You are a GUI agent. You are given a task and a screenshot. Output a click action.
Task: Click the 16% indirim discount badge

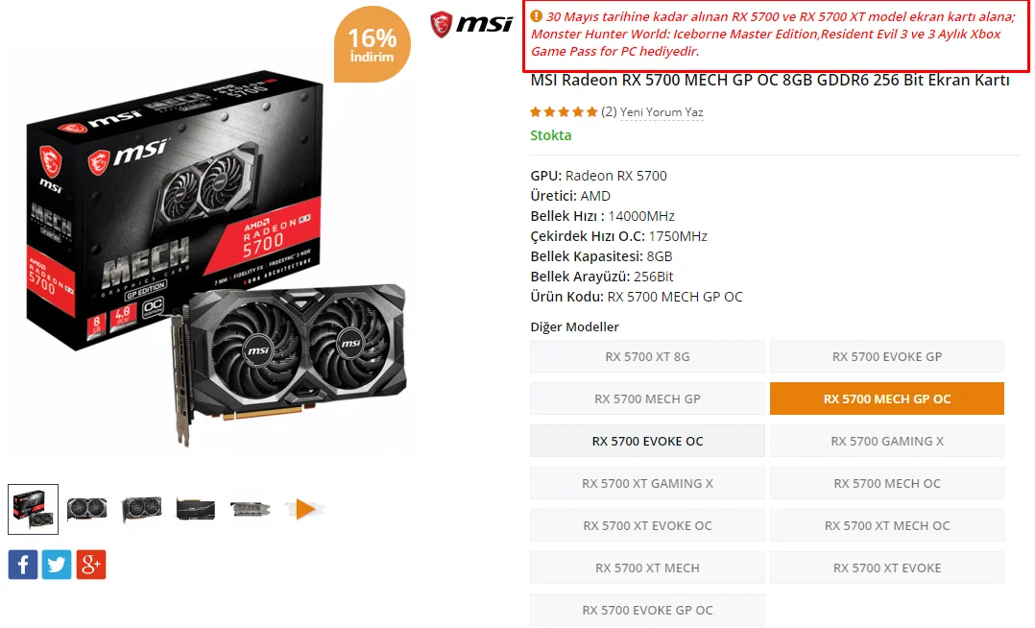pos(373,44)
